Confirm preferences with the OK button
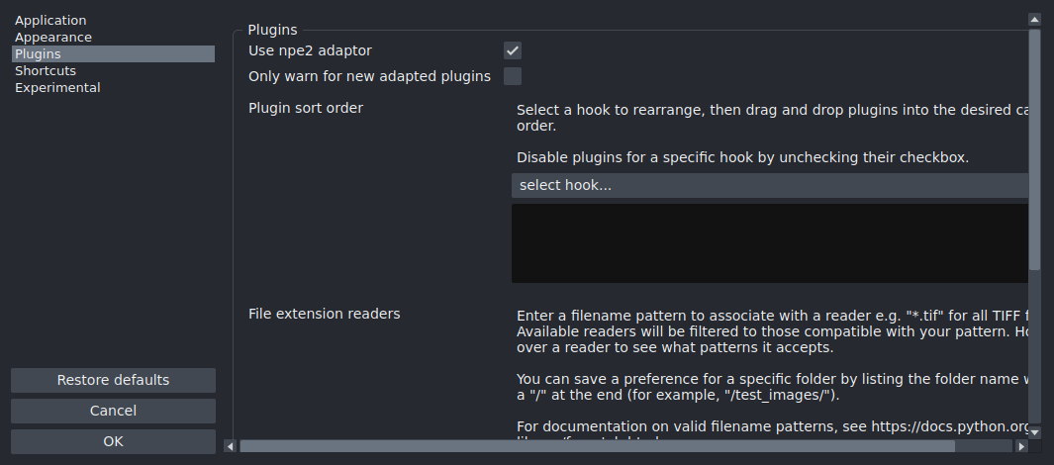The height and width of the screenshot is (465, 1054). tap(113, 441)
